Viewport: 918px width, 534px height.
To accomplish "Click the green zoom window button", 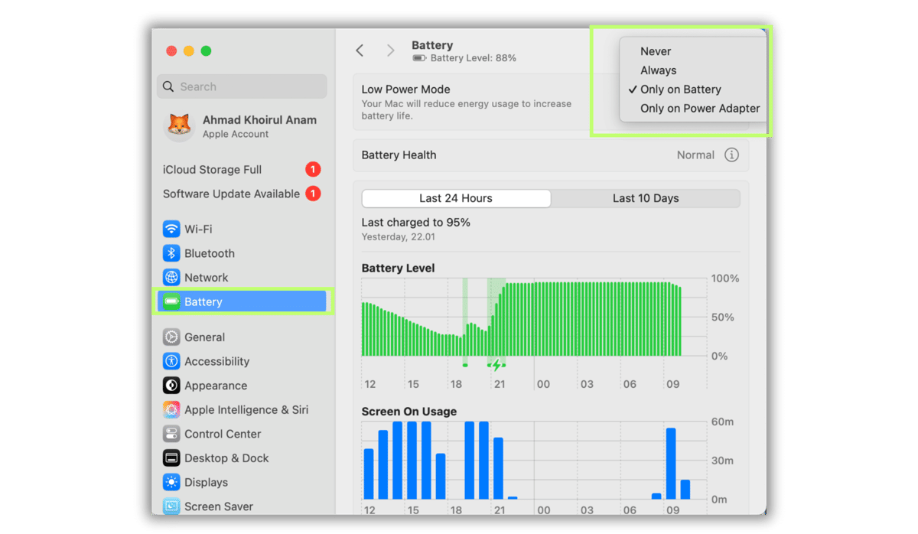I will click(x=206, y=51).
